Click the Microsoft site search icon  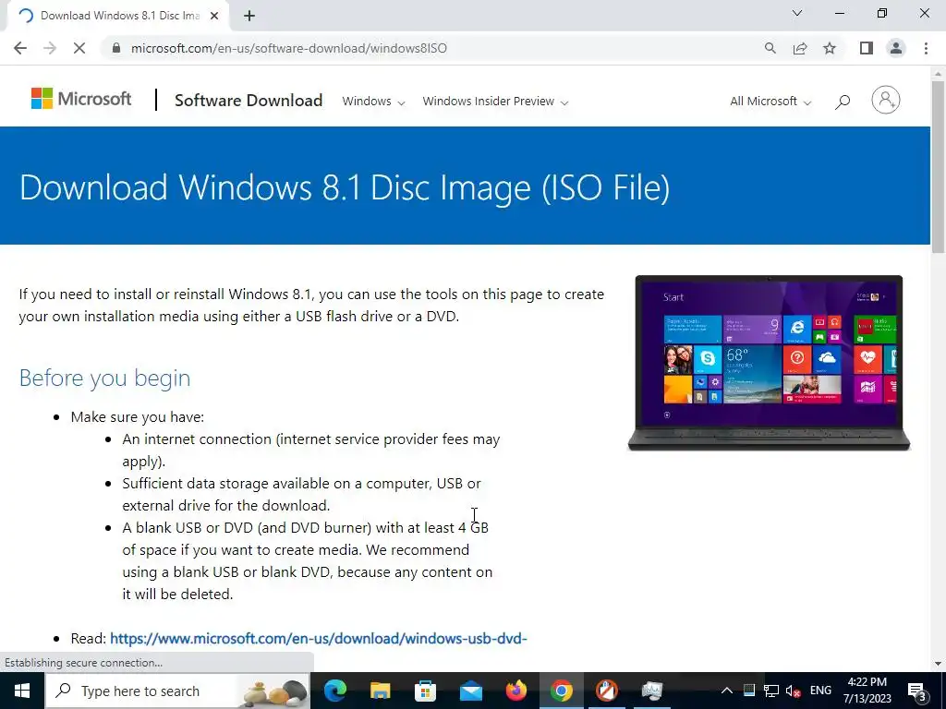843,102
